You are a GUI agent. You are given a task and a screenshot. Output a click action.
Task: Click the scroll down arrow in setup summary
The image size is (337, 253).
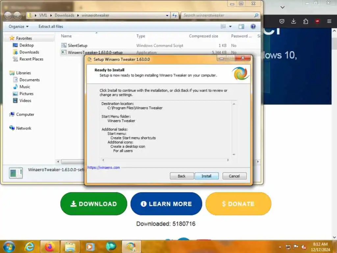coord(234,155)
